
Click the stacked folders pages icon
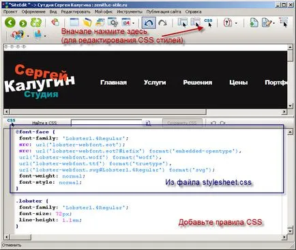coord(100,23)
